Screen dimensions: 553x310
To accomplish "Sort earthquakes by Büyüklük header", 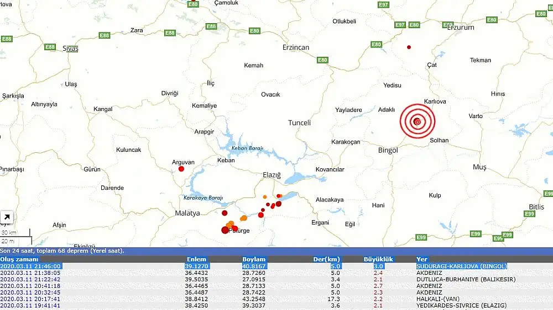I will (x=378, y=259).
